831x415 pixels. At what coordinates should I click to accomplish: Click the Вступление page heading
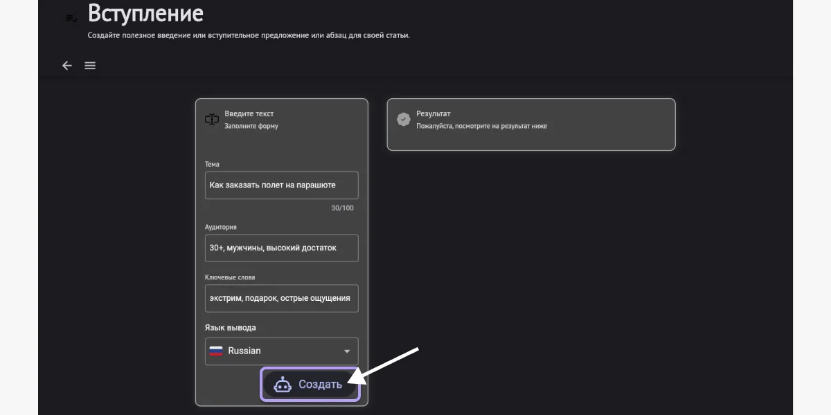145,13
